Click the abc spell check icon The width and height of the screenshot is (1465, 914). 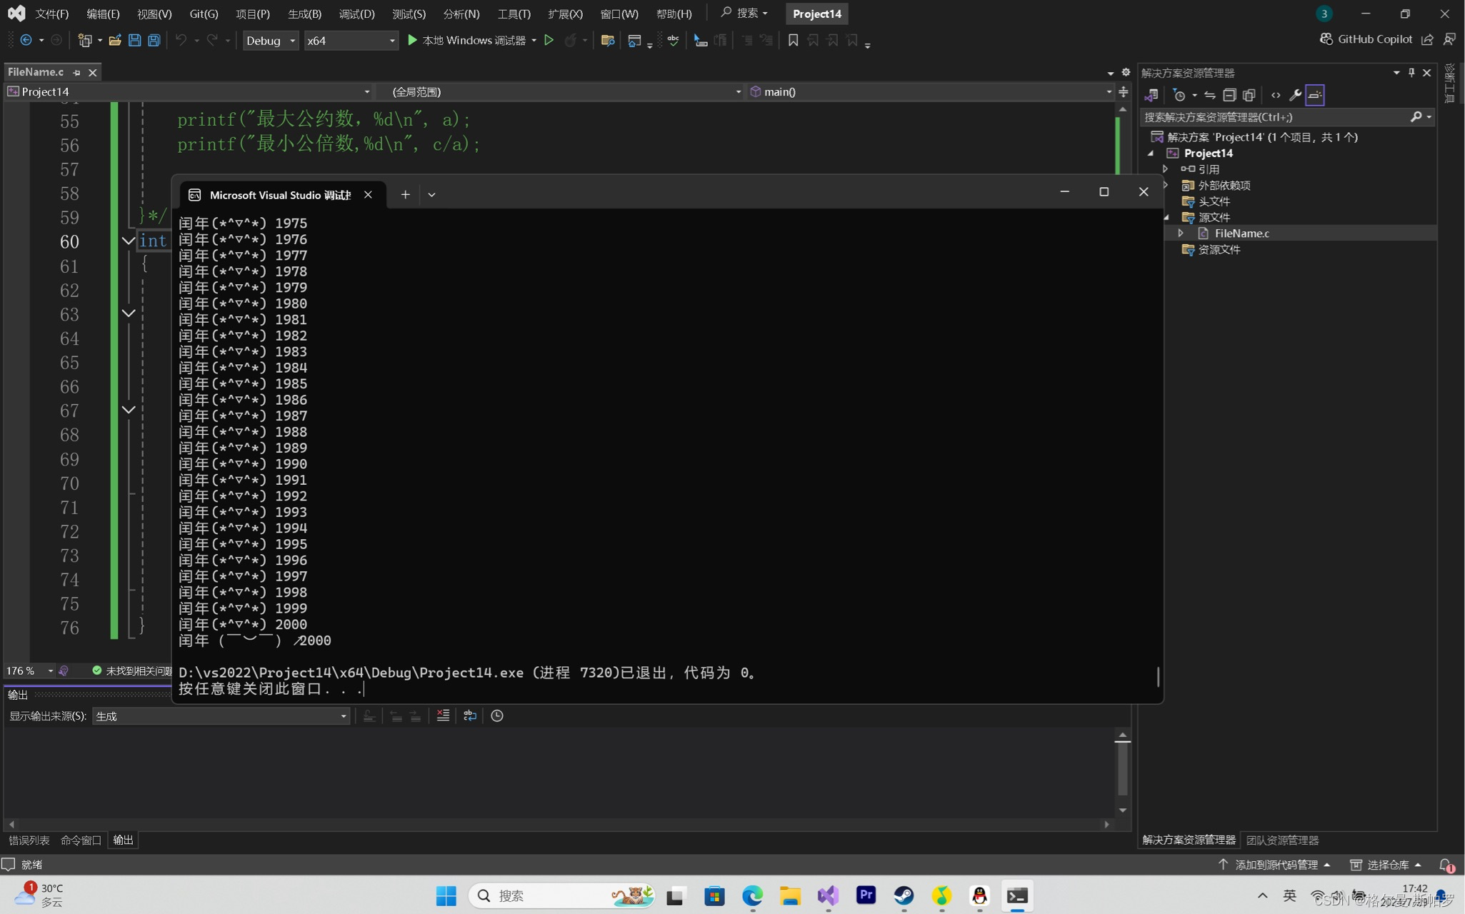tap(673, 41)
